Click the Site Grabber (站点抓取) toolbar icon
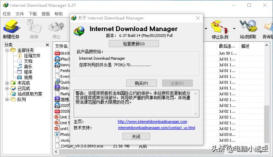 point(248,26)
